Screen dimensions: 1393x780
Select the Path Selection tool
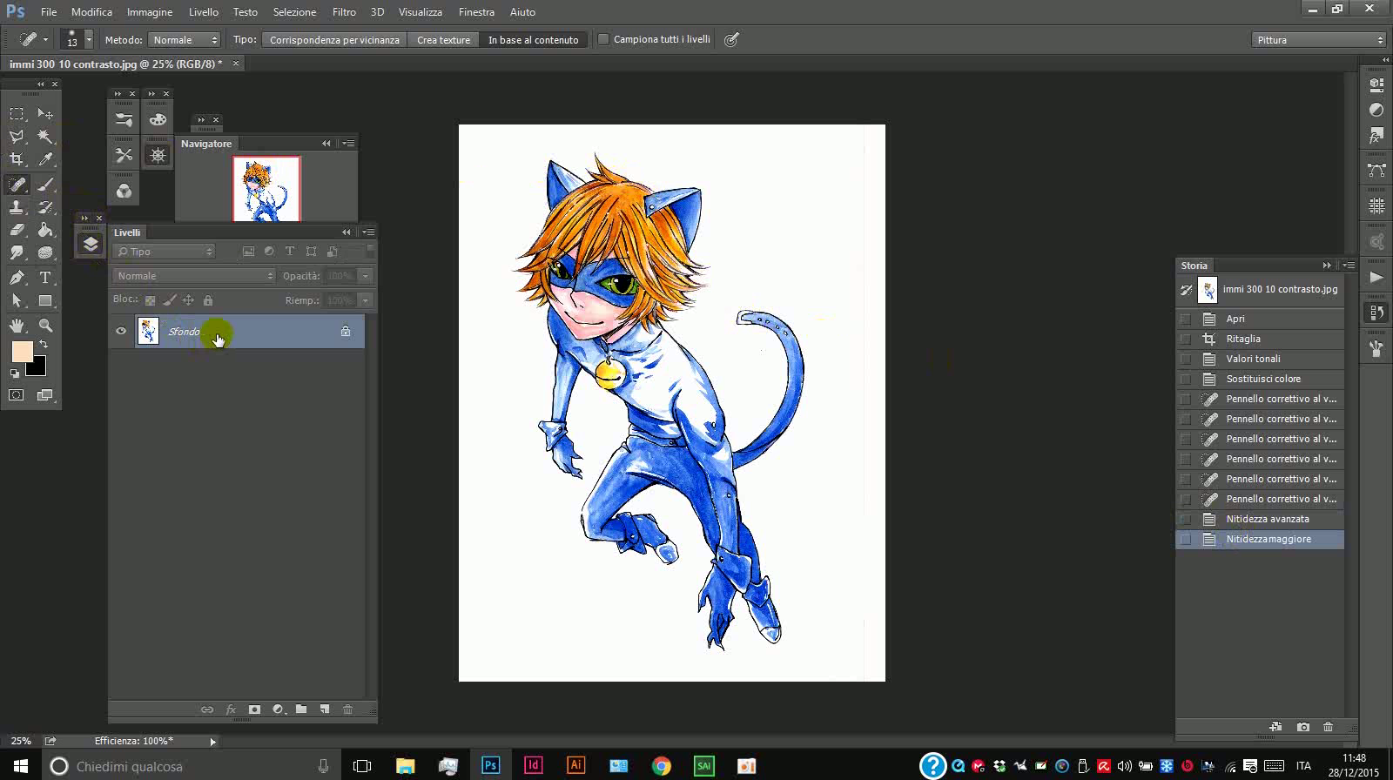point(17,301)
